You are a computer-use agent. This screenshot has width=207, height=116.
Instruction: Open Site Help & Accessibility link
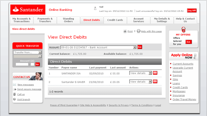93,105
